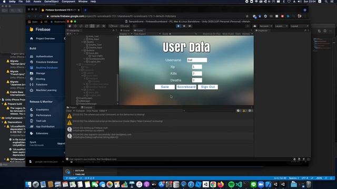Screen dimensions: 337x189
Task: Open Finder from the Dock
Action: click(x=28, y=184)
